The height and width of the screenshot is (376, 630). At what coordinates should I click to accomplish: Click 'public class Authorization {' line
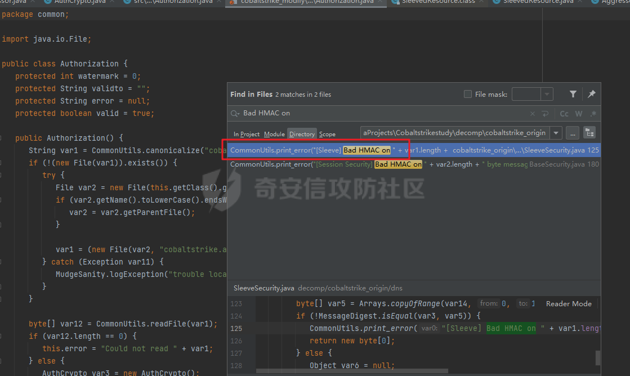pyautogui.click(x=65, y=64)
